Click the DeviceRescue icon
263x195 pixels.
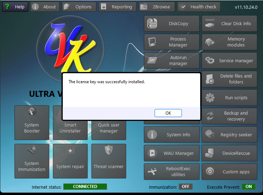tap(209, 153)
